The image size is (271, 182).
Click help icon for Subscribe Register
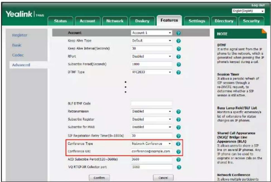179,119
